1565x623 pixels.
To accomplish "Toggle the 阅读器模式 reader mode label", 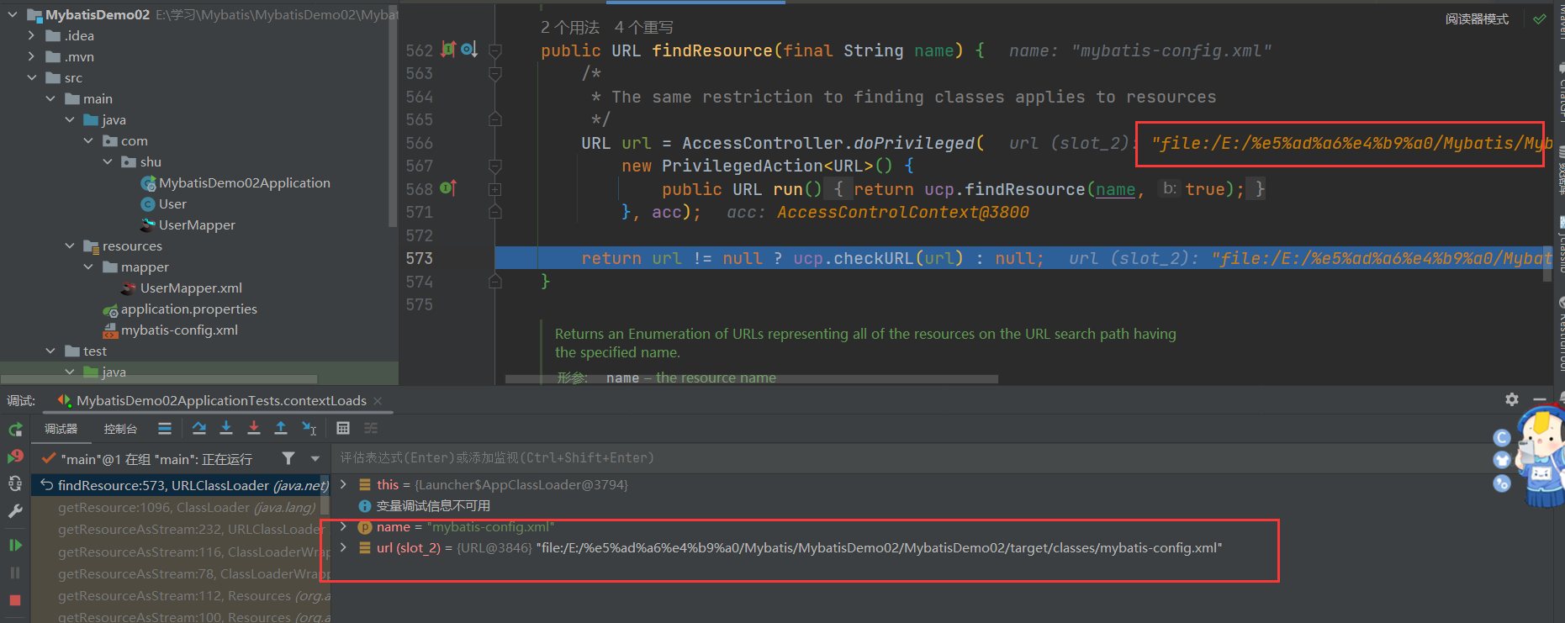I will (x=1477, y=19).
